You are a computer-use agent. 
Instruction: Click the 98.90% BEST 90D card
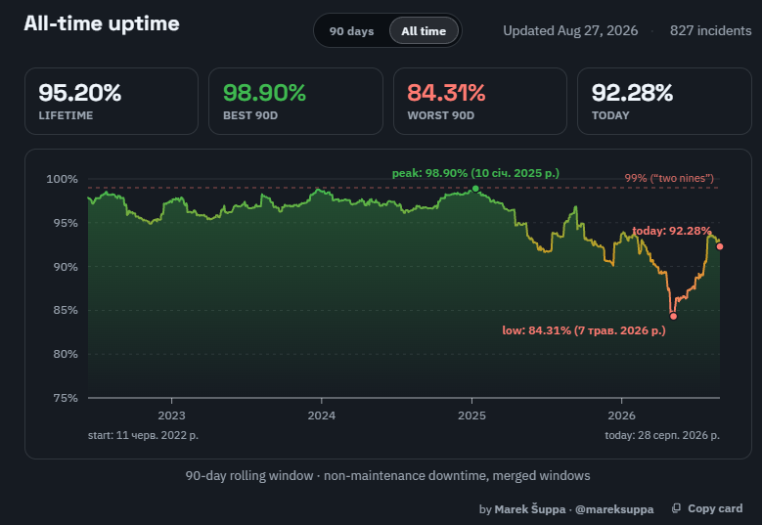click(295, 101)
